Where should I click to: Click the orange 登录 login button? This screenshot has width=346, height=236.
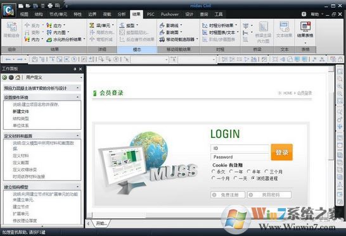click(281, 152)
